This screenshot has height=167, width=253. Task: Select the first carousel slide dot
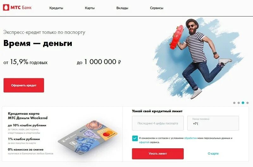pyautogui.click(x=234, y=103)
